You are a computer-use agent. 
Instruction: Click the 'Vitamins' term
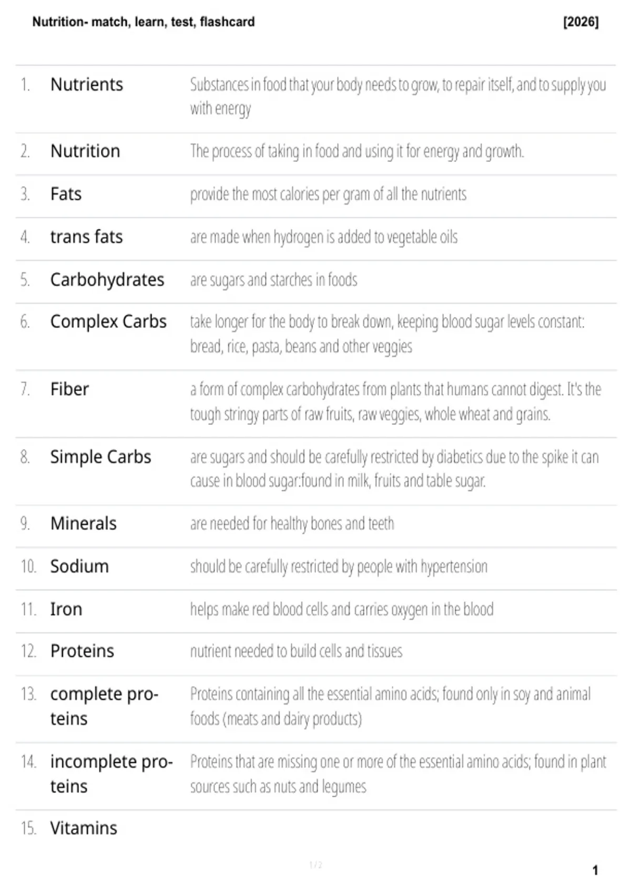click(84, 828)
